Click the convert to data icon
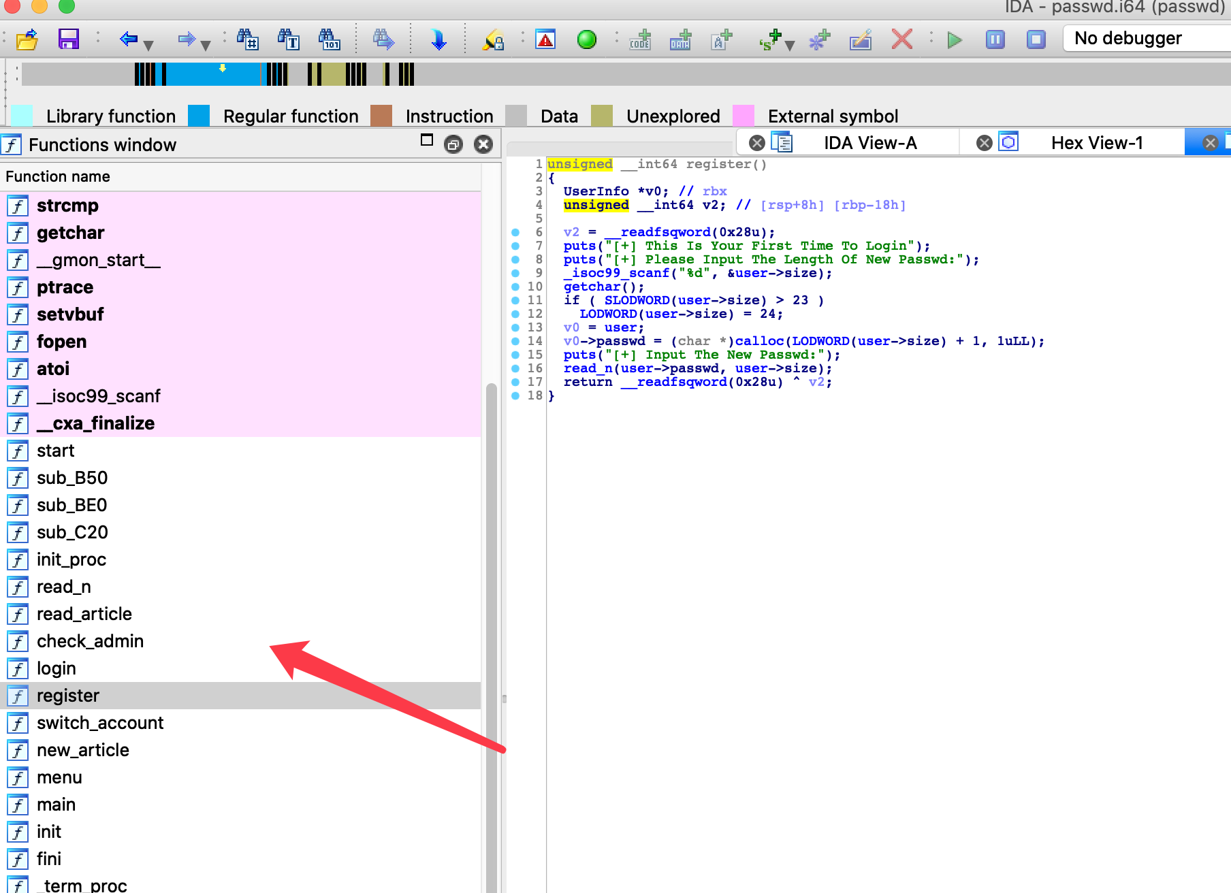Screen dimensions: 1231x893 point(680,39)
